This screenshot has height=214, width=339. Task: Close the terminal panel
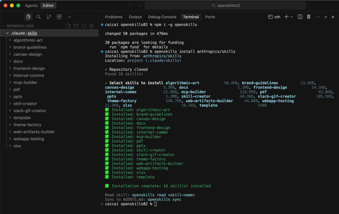[x=333, y=17]
